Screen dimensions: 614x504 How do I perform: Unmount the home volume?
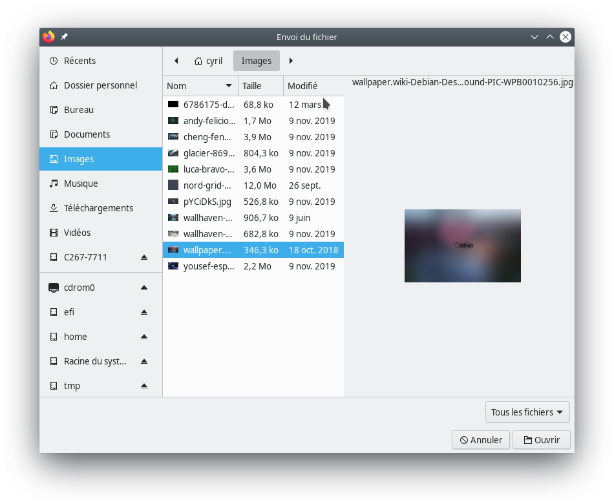point(144,337)
